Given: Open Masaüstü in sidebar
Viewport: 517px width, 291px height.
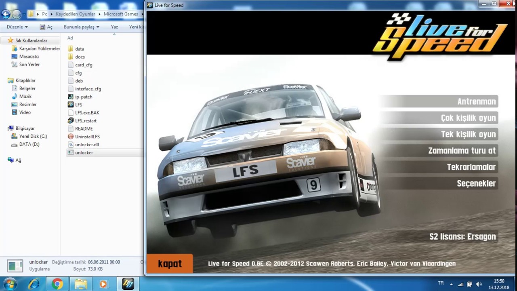Looking at the screenshot, I should point(29,57).
